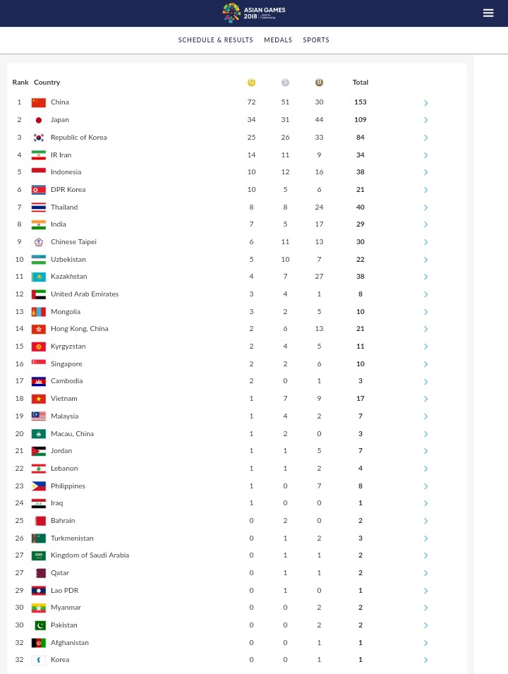Click the silver medal column icon

pos(285,82)
